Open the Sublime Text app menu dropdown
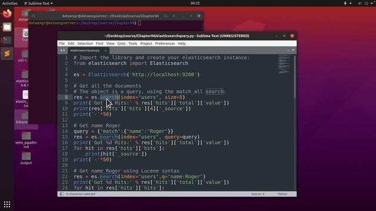 38,4
